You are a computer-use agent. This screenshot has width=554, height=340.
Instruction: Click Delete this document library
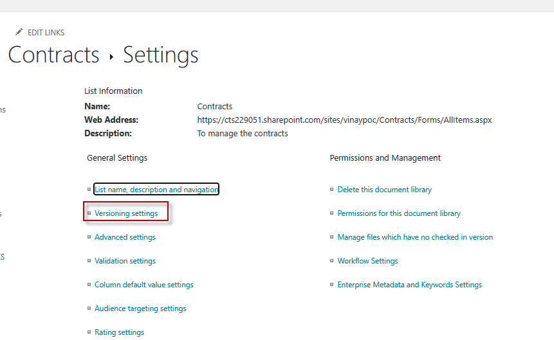(x=384, y=190)
